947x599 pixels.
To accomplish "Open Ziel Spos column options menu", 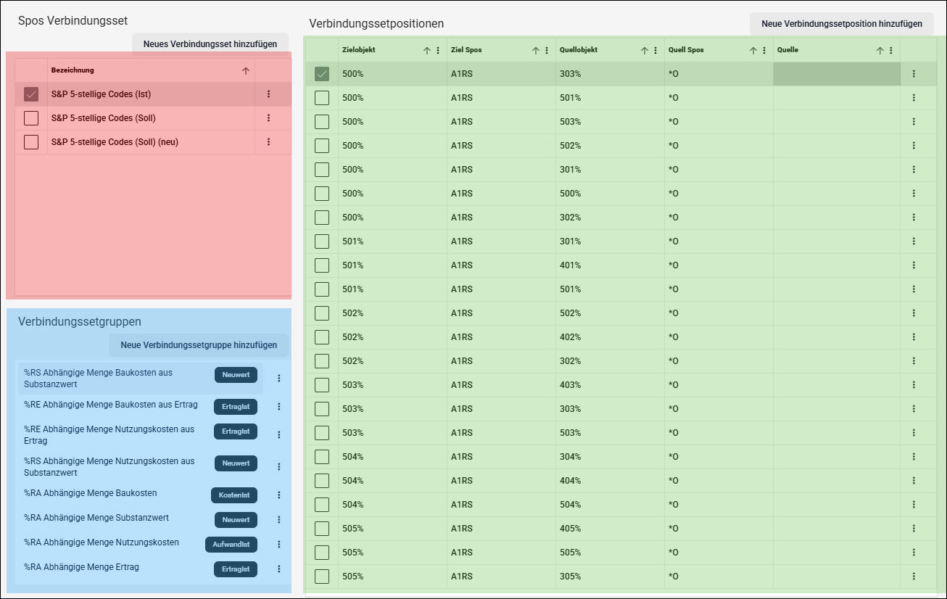I will tap(546, 50).
